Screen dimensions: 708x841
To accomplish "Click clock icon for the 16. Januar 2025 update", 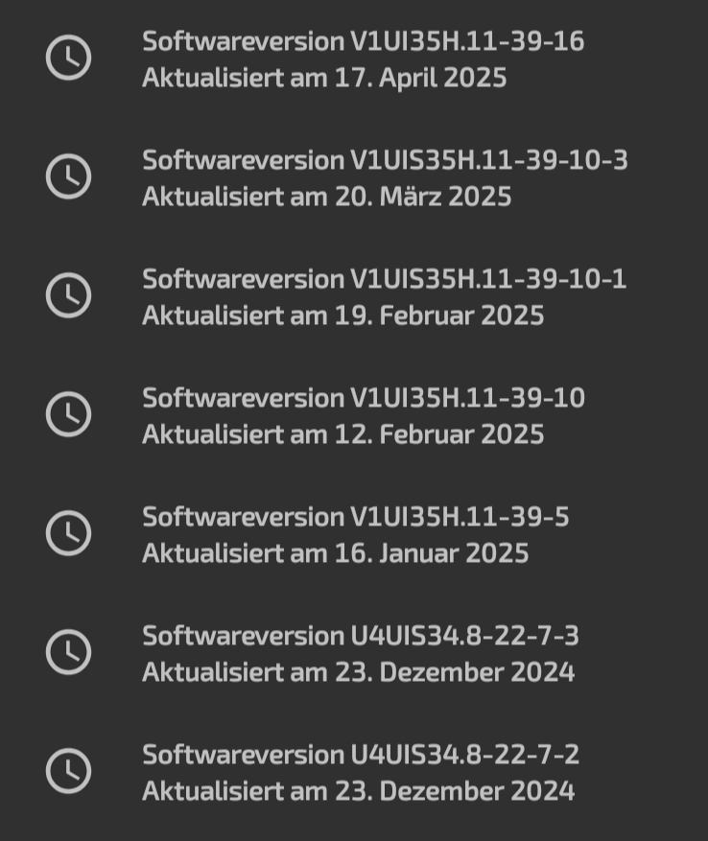I will tap(68, 534).
